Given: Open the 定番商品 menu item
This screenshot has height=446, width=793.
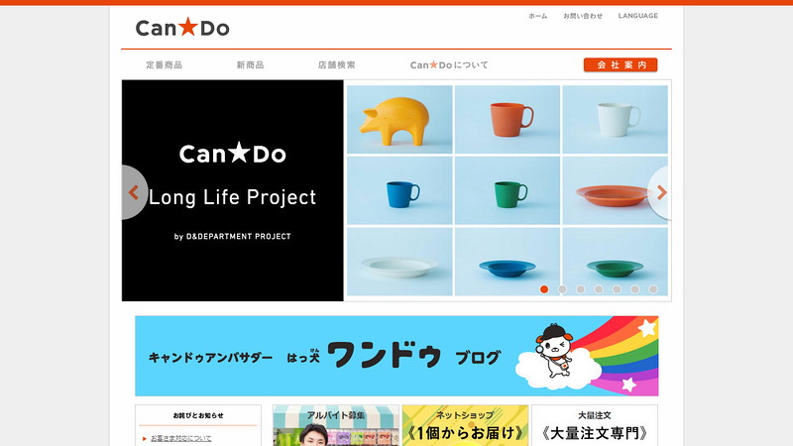Looking at the screenshot, I should tap(164, 64).
